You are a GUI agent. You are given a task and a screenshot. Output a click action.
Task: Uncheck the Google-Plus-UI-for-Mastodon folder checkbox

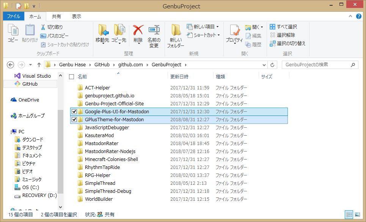(x=74, y=112)
